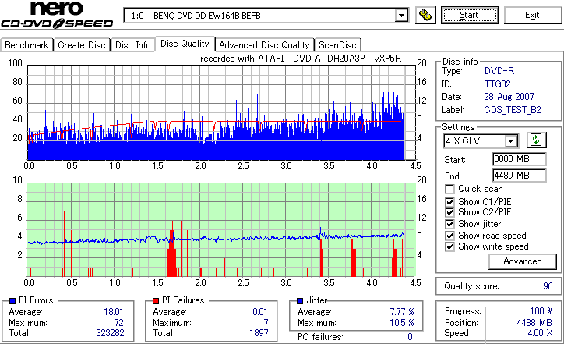Click the Jitter average 7.77 %
Image resolution: width=564 pixels, height=344 pixels.
(402, 311)
